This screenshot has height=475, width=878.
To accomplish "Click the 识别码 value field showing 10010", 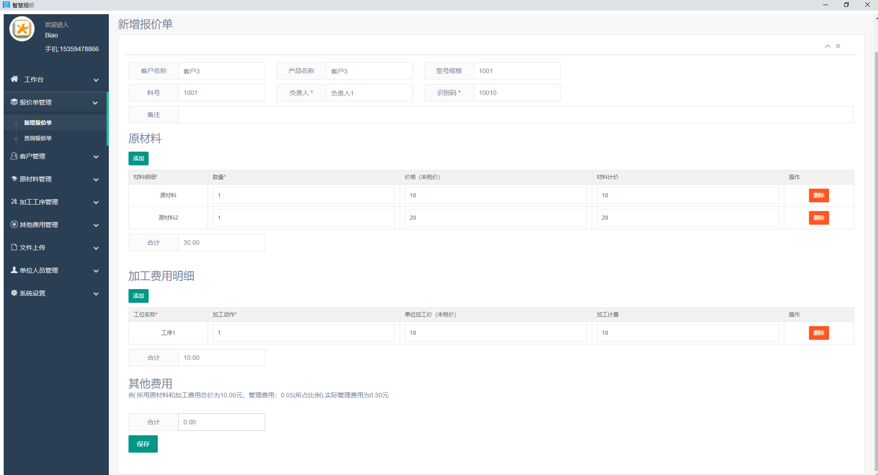I will [517, 92].
